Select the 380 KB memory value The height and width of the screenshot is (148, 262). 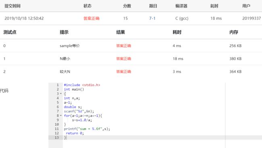(x=235, y=59)
